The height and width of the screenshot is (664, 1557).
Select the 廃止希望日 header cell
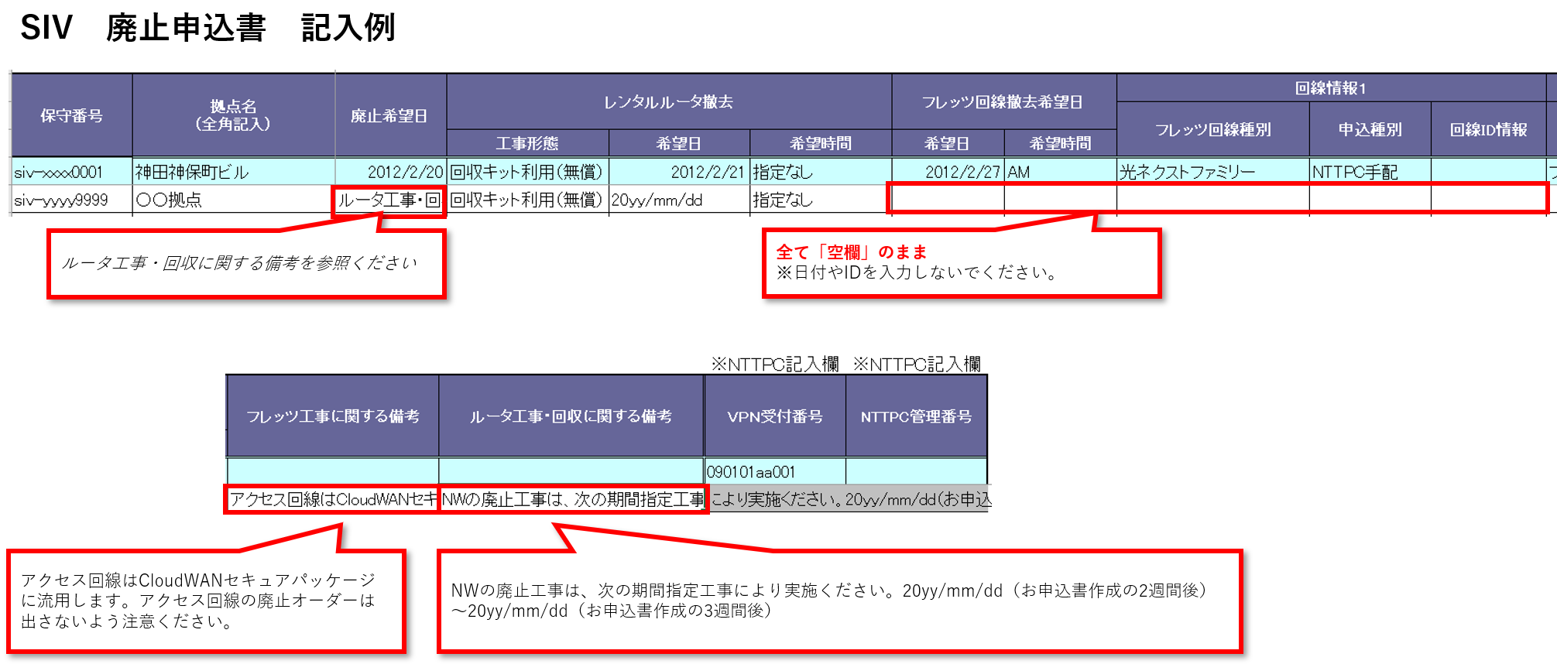390,115
